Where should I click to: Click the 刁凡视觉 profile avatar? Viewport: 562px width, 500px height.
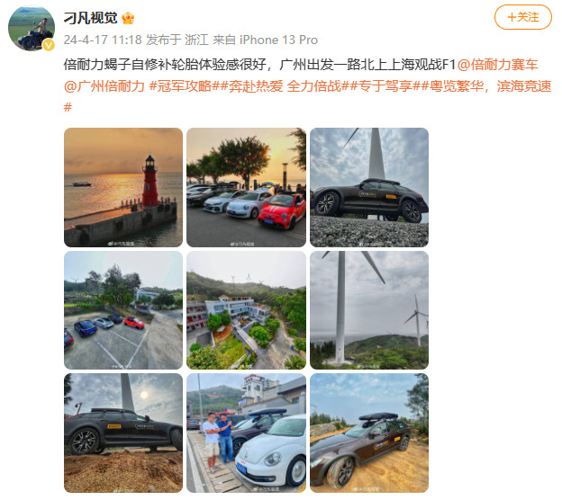(x=32, y=28)
